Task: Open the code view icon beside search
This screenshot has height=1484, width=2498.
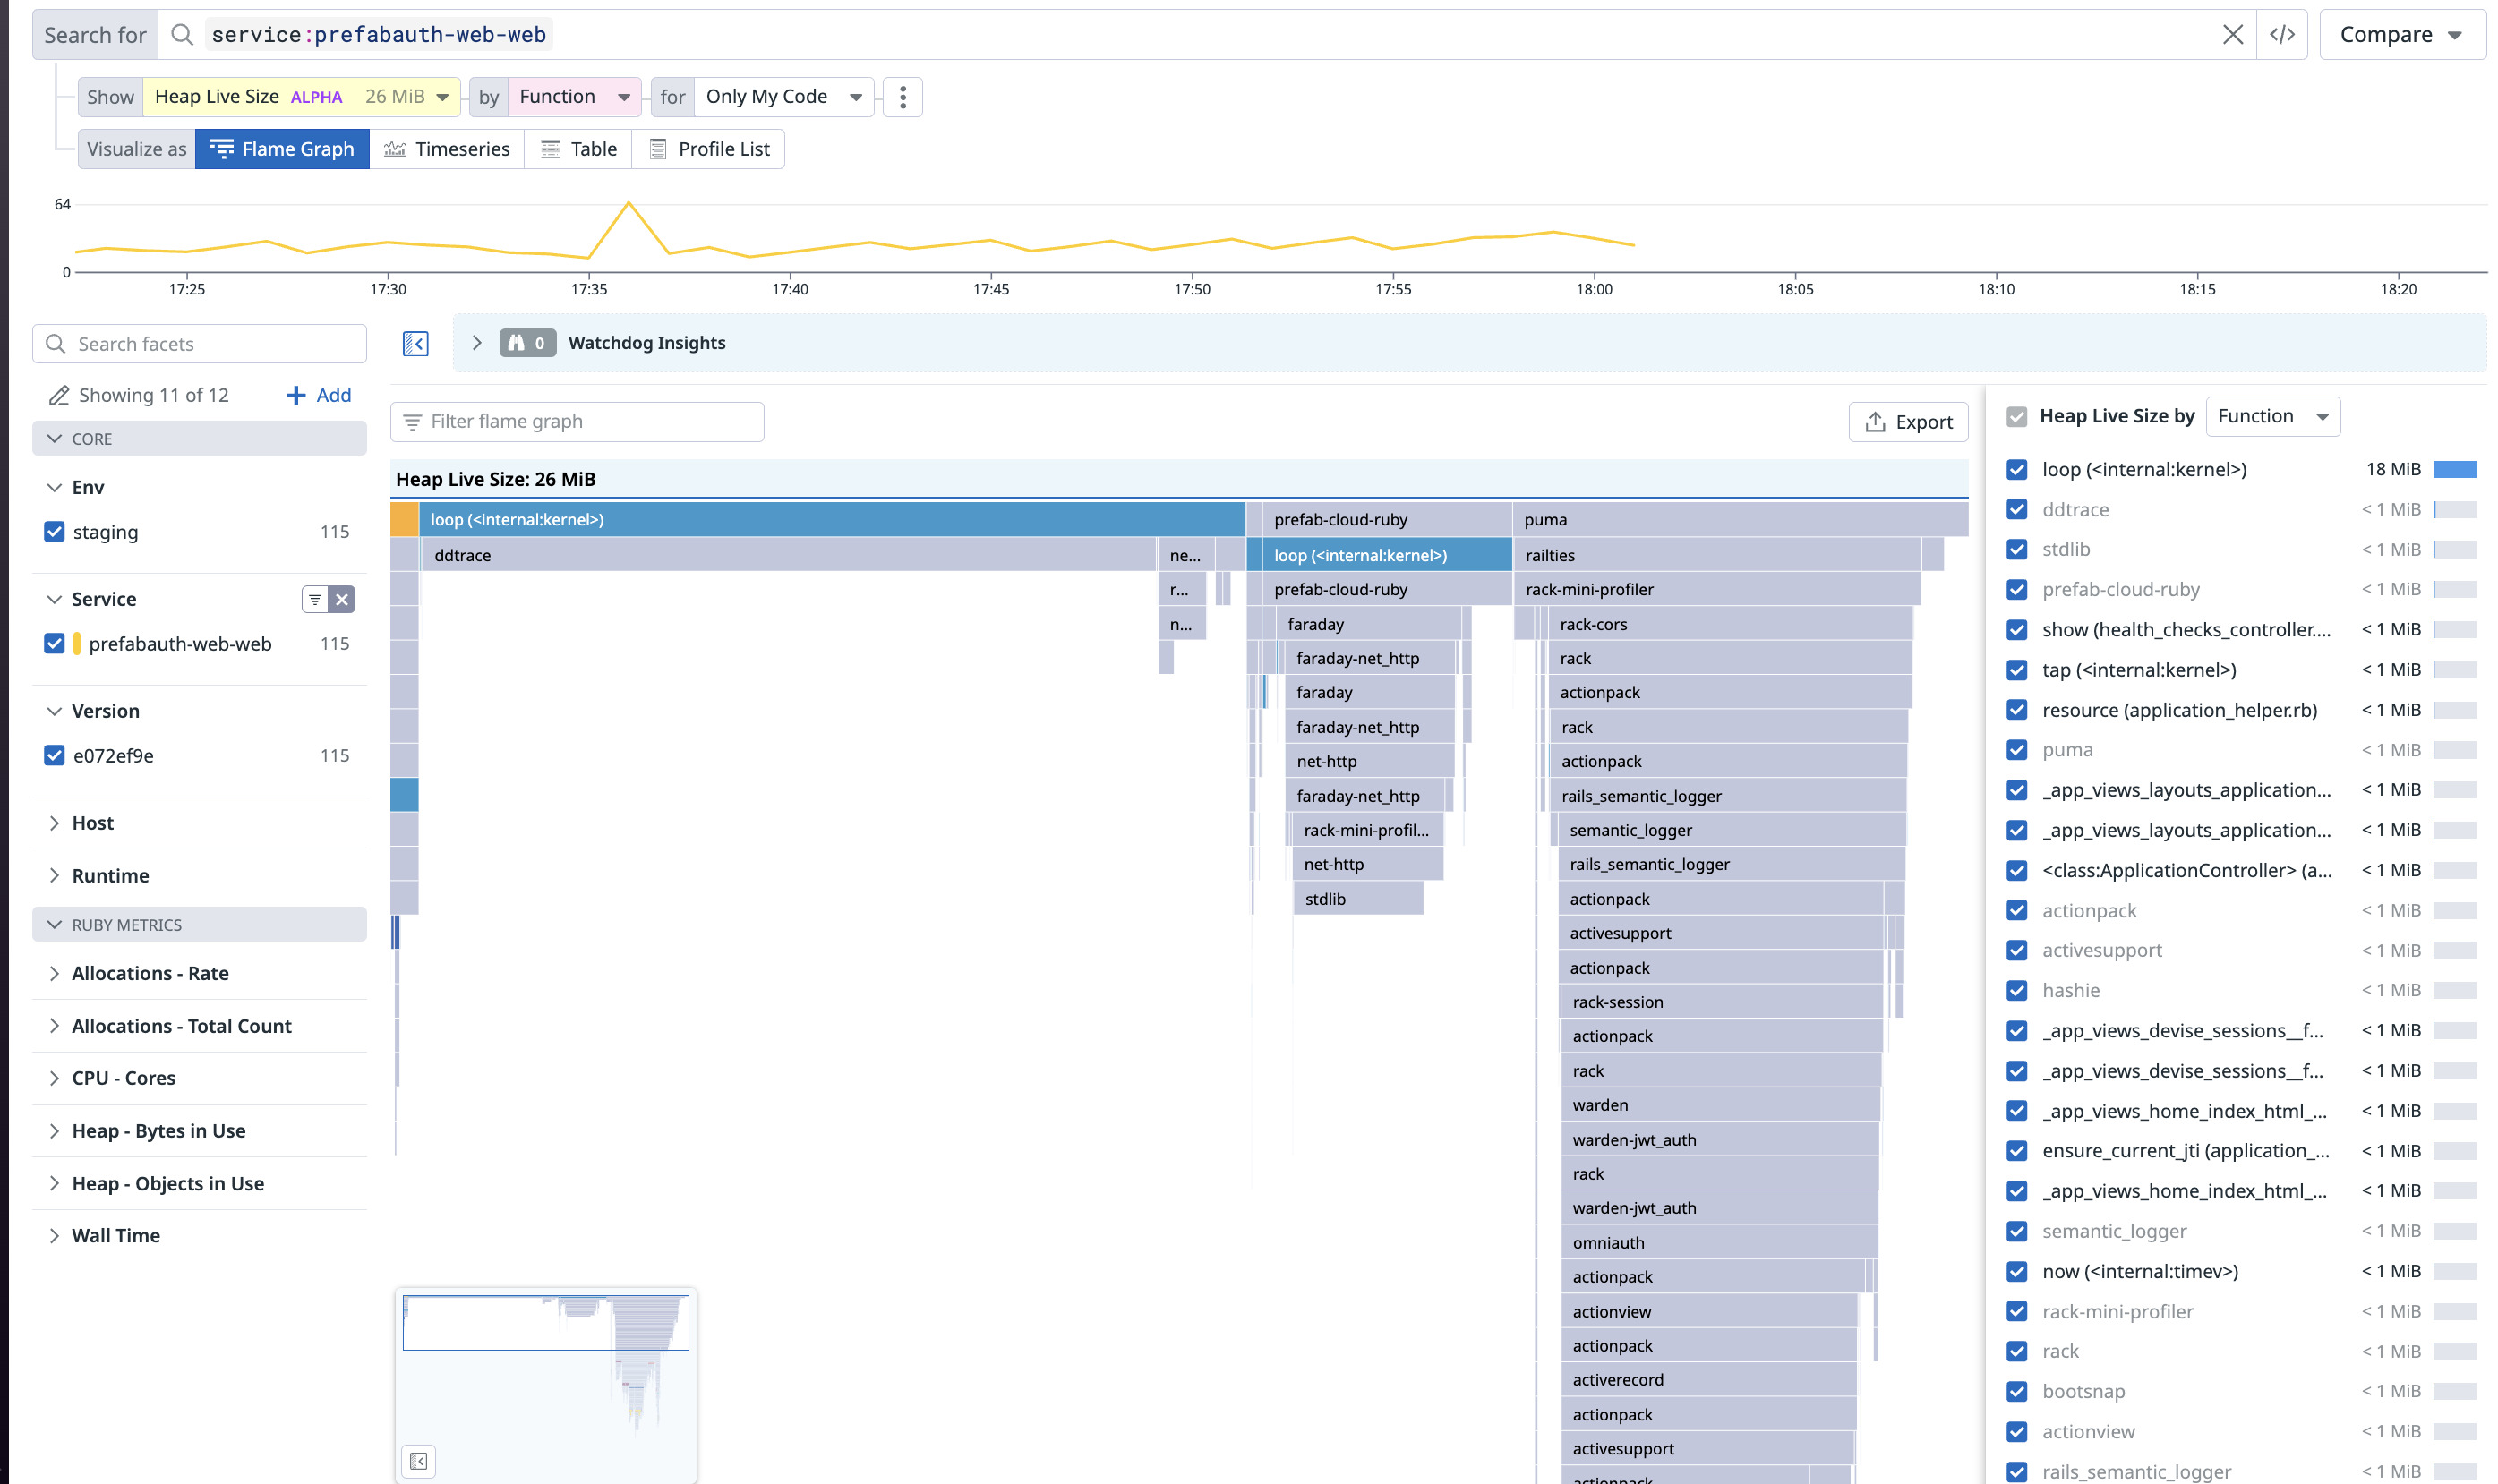Action: (2281, 35)
